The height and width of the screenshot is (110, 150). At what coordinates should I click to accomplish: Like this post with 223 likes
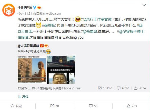click(132, 106)
